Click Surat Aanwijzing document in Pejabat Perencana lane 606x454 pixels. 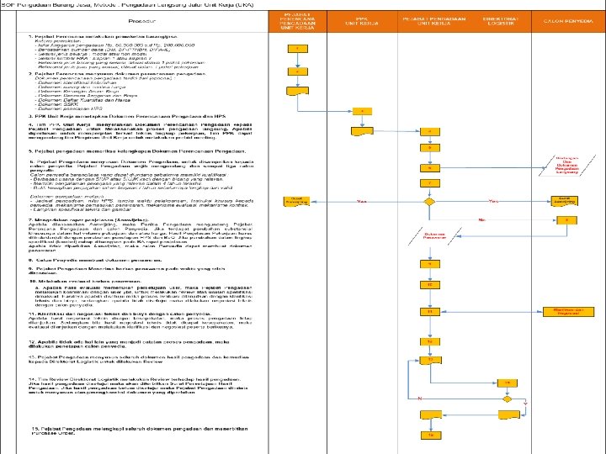pyautogui.click(x=296, y=202)
